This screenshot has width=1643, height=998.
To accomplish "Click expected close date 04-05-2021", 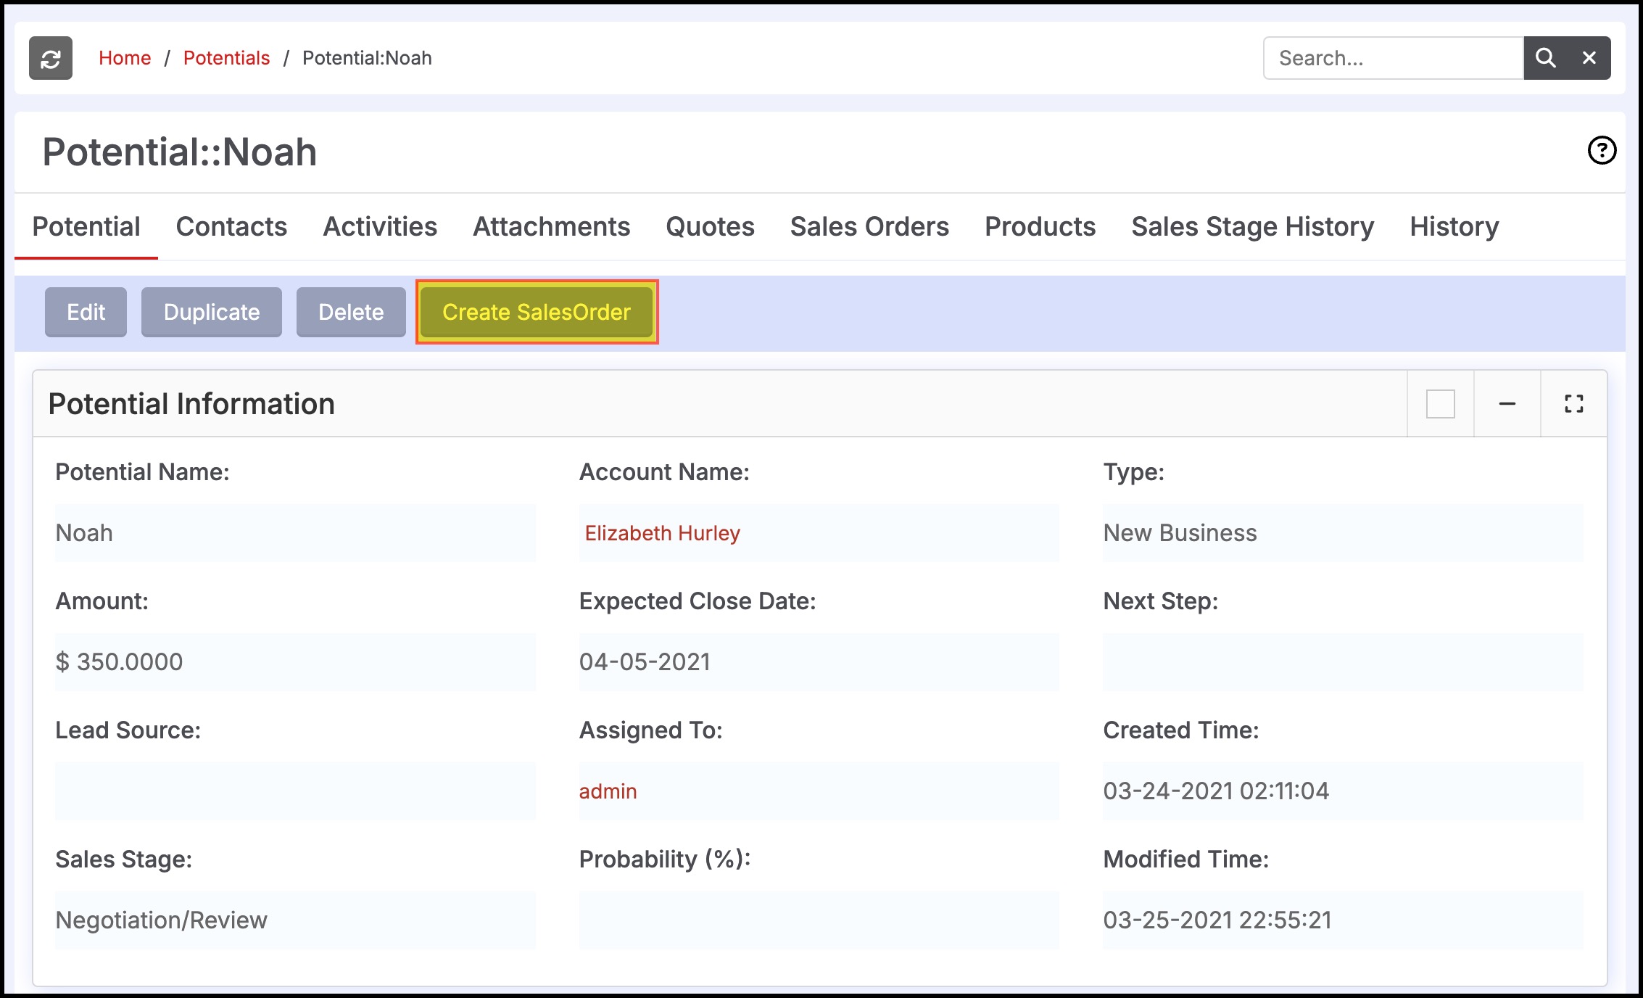I will pyautogui.click(x=645, y=662).
